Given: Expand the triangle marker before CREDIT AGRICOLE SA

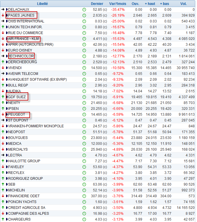Looking at the screenshot, I should [x=7, y=208].
